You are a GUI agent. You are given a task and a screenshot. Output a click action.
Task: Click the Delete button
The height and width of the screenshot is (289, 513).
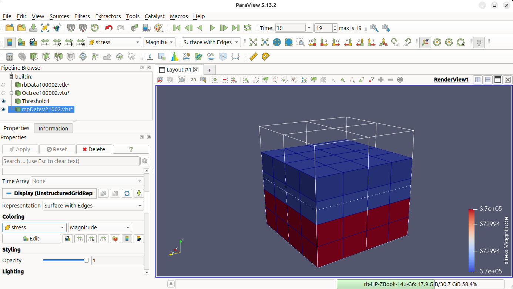pyautogui.click(x=94, y=149)
